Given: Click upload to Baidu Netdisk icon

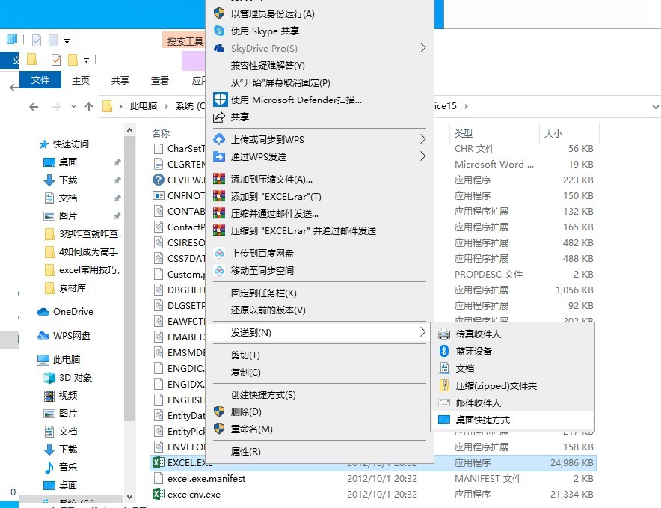Looking at the screenshot, I should pos(219,253).
